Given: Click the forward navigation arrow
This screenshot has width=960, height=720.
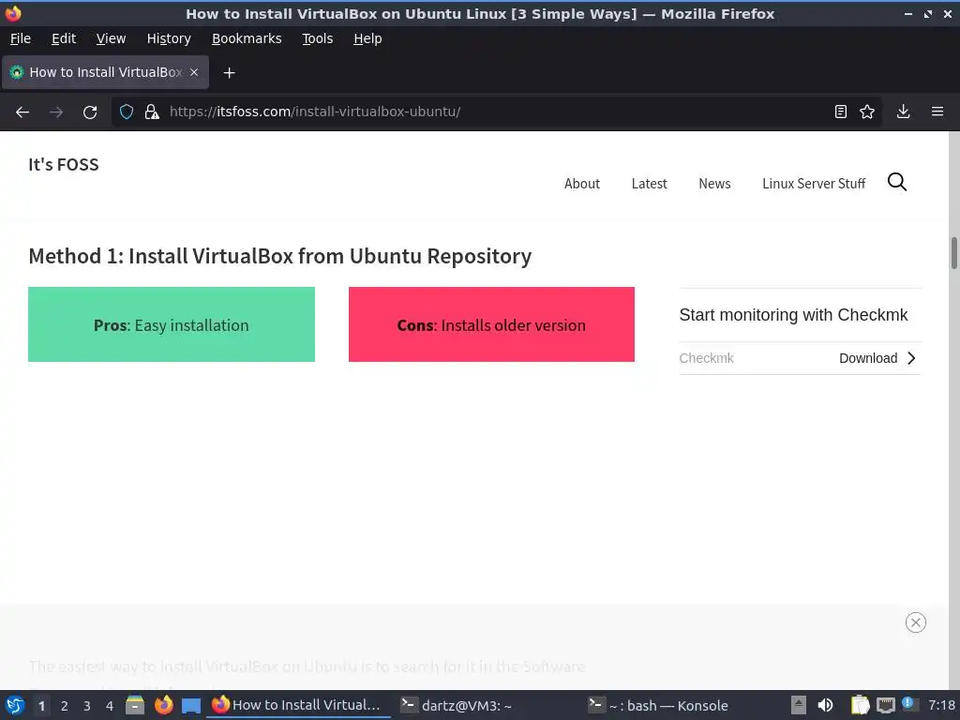Looking at the screenshot, I should pos(56,112).
